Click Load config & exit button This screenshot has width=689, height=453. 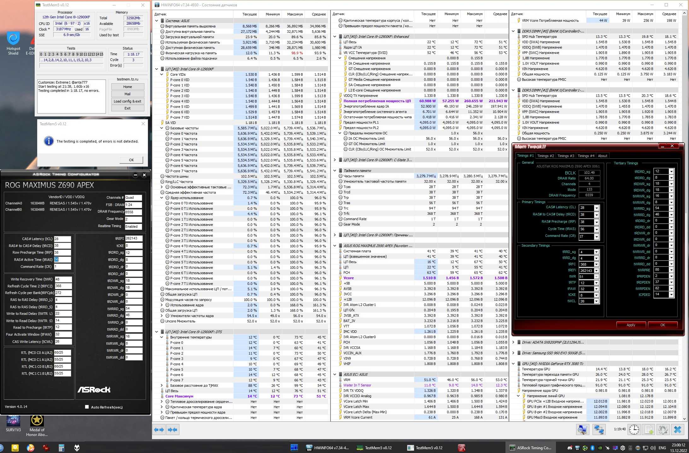click(127, 101)
